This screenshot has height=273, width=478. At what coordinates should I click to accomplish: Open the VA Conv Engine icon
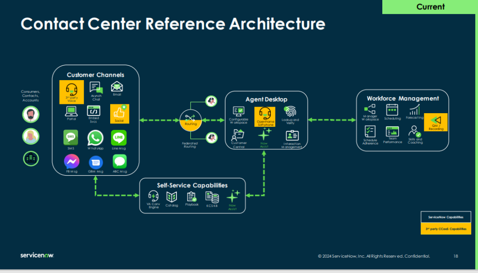153,196
